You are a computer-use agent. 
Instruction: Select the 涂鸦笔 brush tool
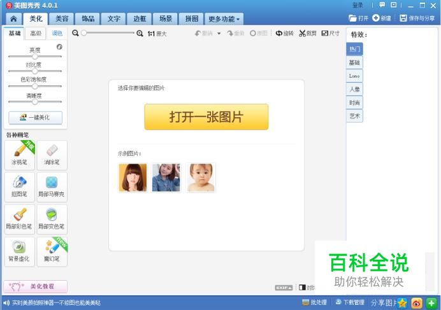[19, 155]
